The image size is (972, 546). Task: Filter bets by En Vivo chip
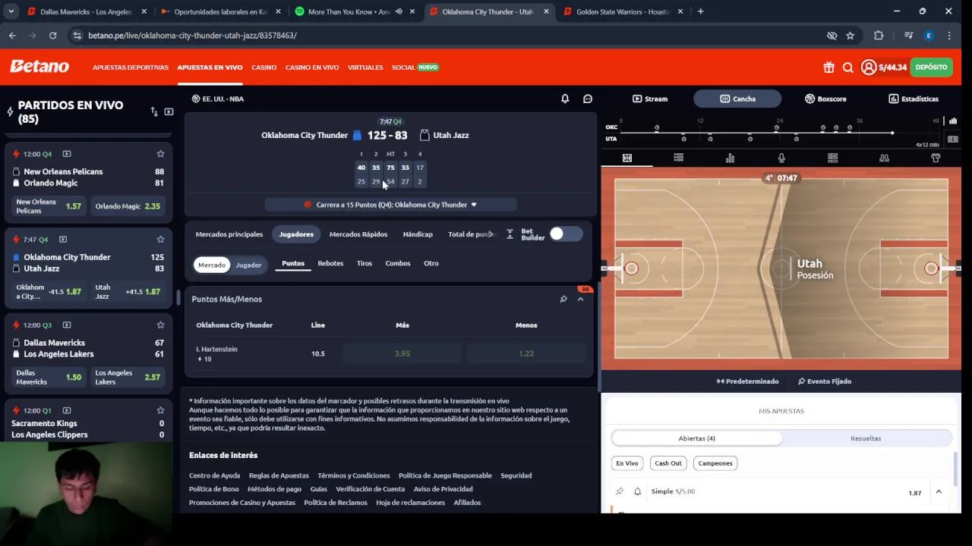pos(627,463)
